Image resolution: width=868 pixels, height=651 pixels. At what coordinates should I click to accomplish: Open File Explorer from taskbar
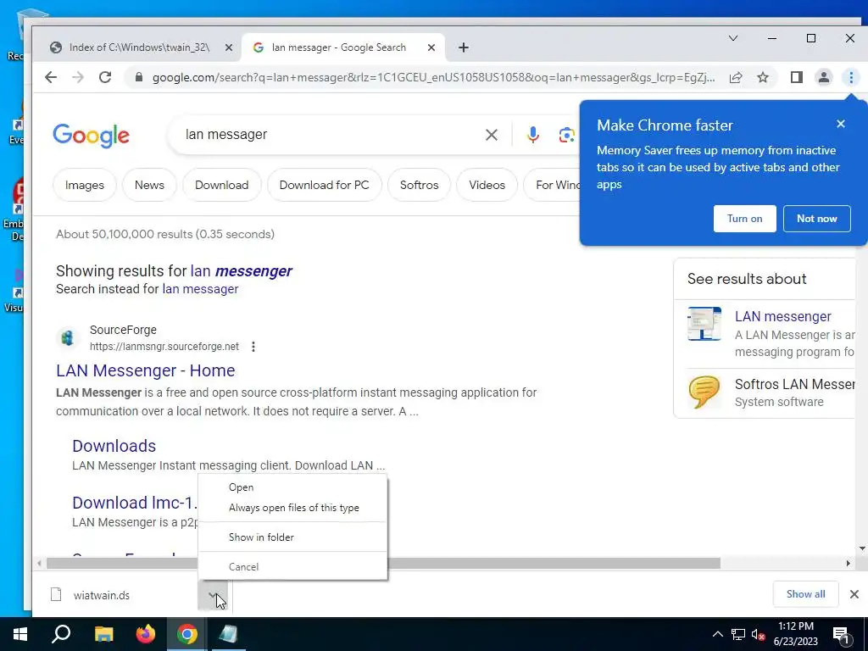103,634
